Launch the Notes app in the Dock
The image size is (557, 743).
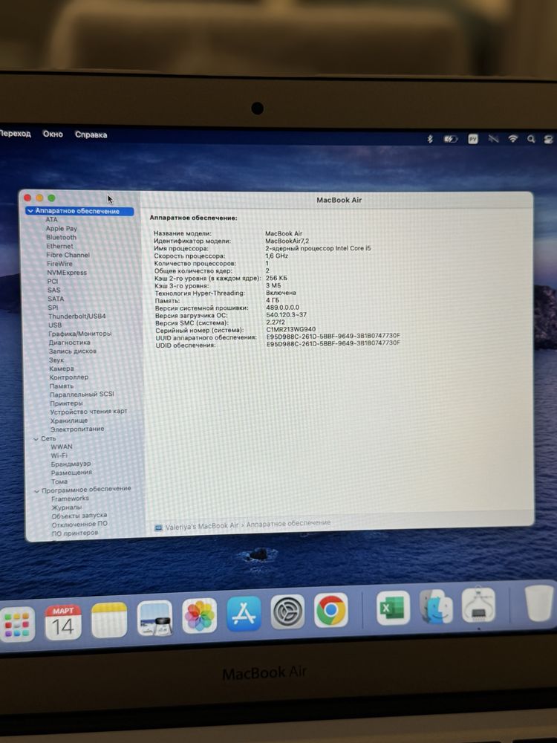[x=109, y=620]
